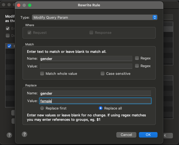The width and height of the screenshot is (179, 145).
Task: Click the green zoom button in title bar
Action: coord(30,5)
